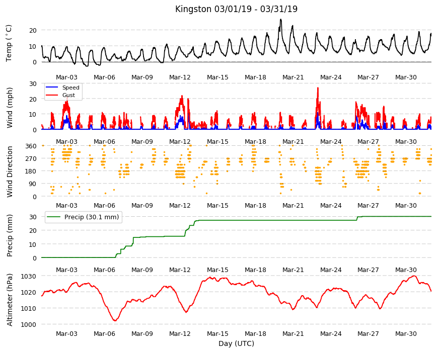The width and height of the screenshot is (438, 352).
Task: Click the Mar-21 tick under the wind direction plot
Action: point(293,206)
